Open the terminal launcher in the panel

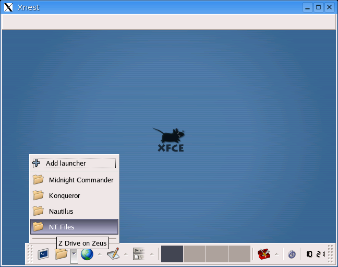pos(43,254)
